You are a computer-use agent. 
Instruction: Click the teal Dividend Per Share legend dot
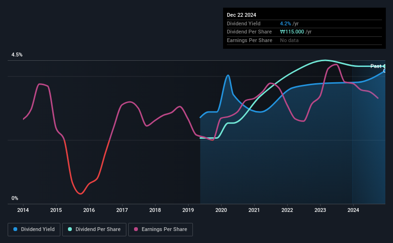pyautogui.click(x=70, y=229)
